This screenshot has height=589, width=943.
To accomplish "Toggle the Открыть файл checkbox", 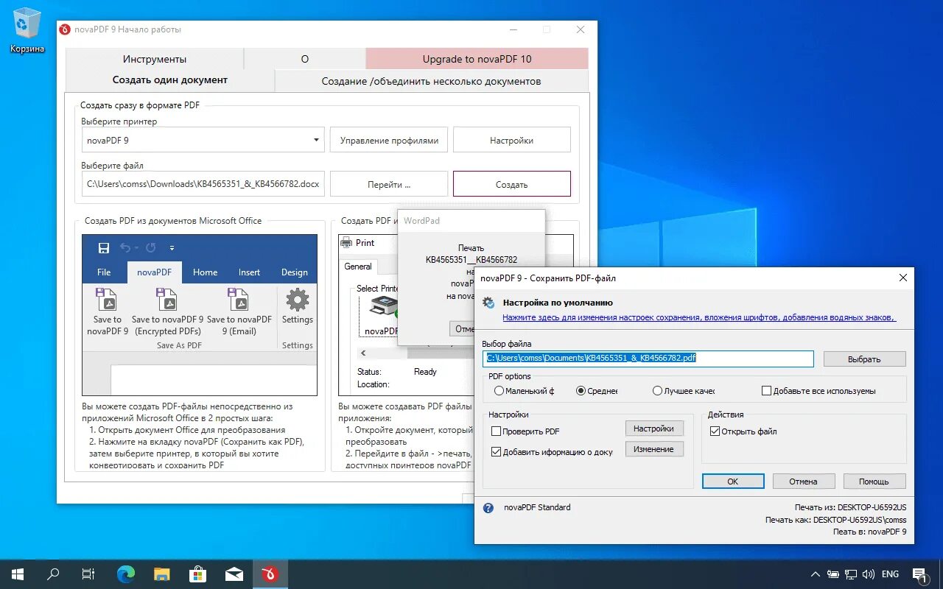I will point(715,431).
